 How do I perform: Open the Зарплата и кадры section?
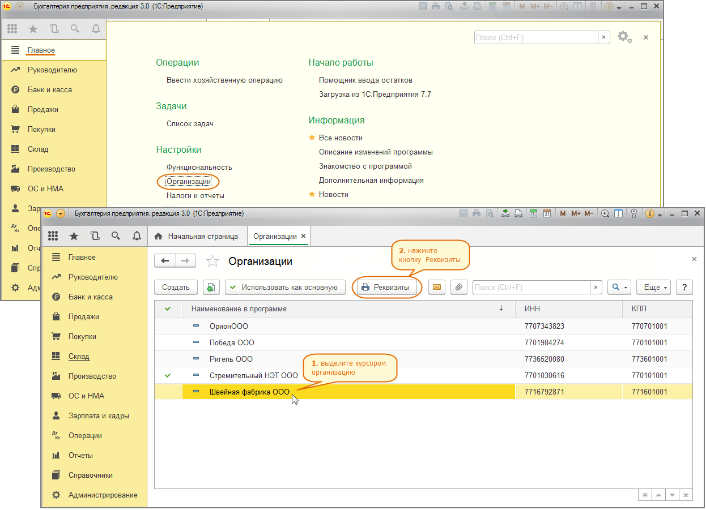click(98, 415)
